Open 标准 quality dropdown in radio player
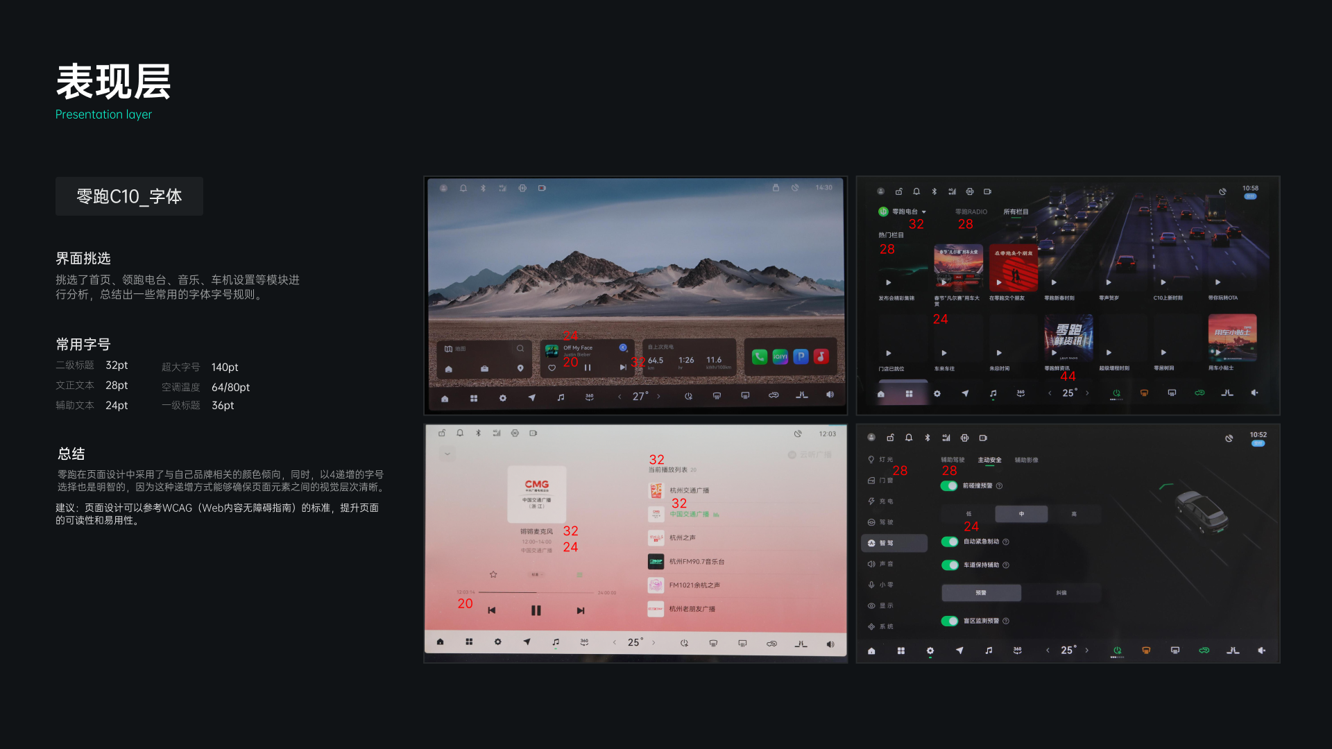 point(536,574)
